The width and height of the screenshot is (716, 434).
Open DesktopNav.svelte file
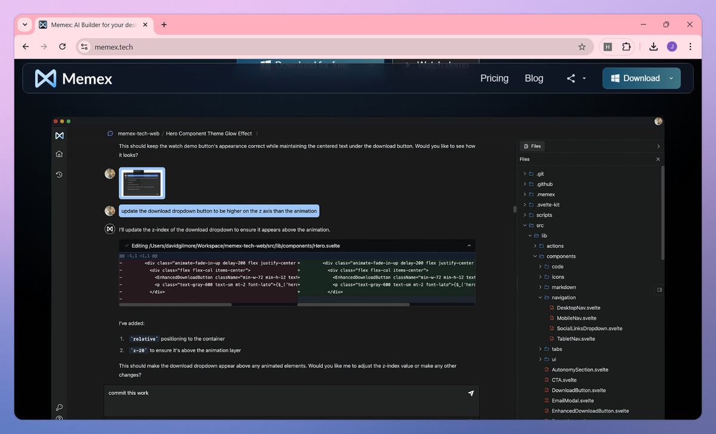click(578, 307)
